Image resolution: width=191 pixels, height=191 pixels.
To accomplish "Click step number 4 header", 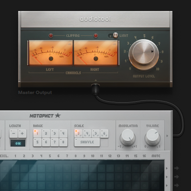I will click(x=41, y=156).
